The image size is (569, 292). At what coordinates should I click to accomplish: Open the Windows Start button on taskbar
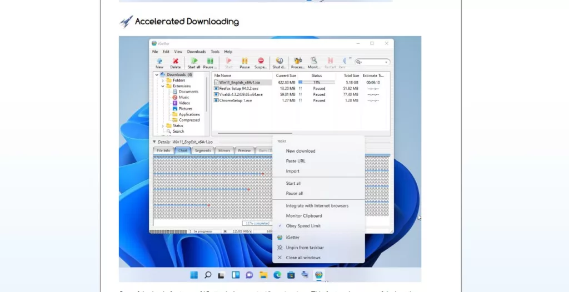(x=194, y=275)
